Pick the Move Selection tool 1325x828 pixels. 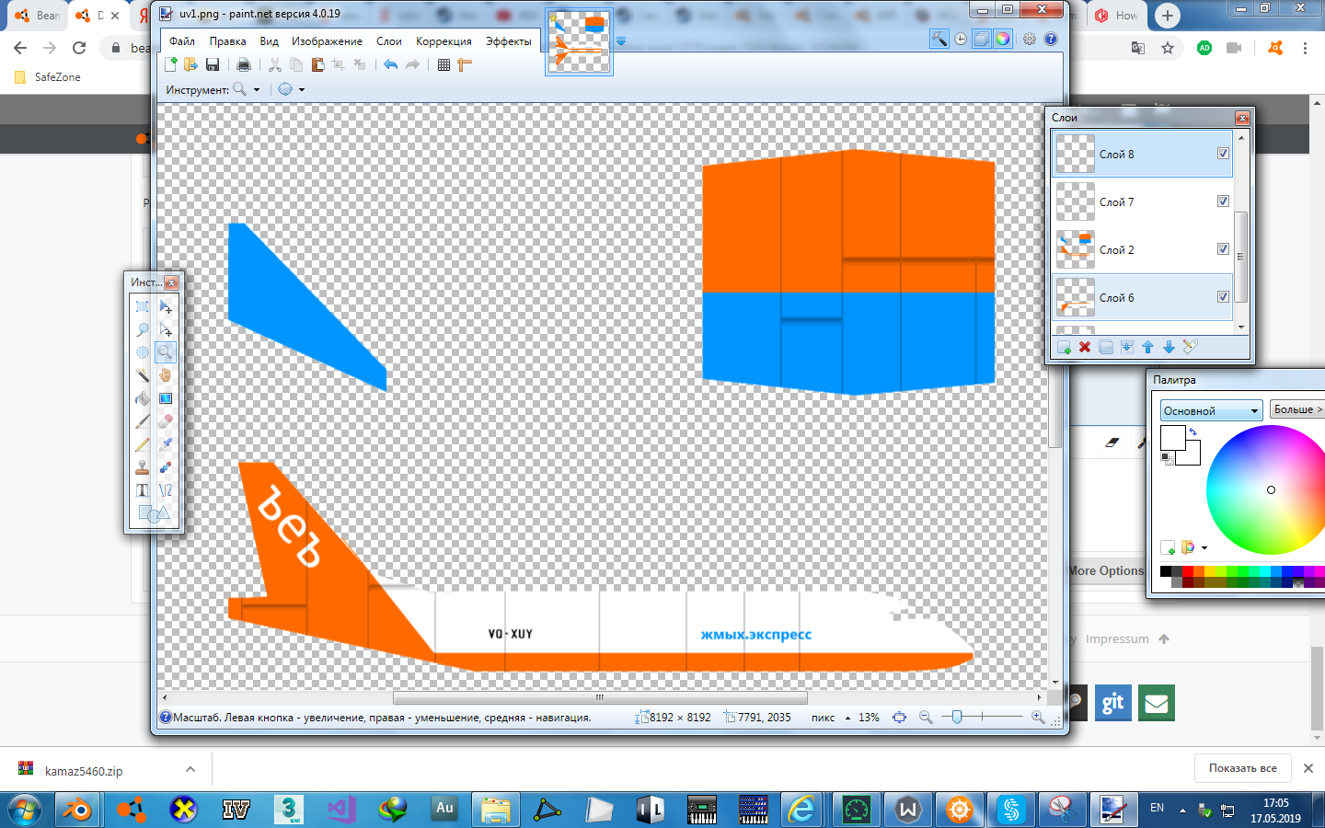[x=166, y=329]
